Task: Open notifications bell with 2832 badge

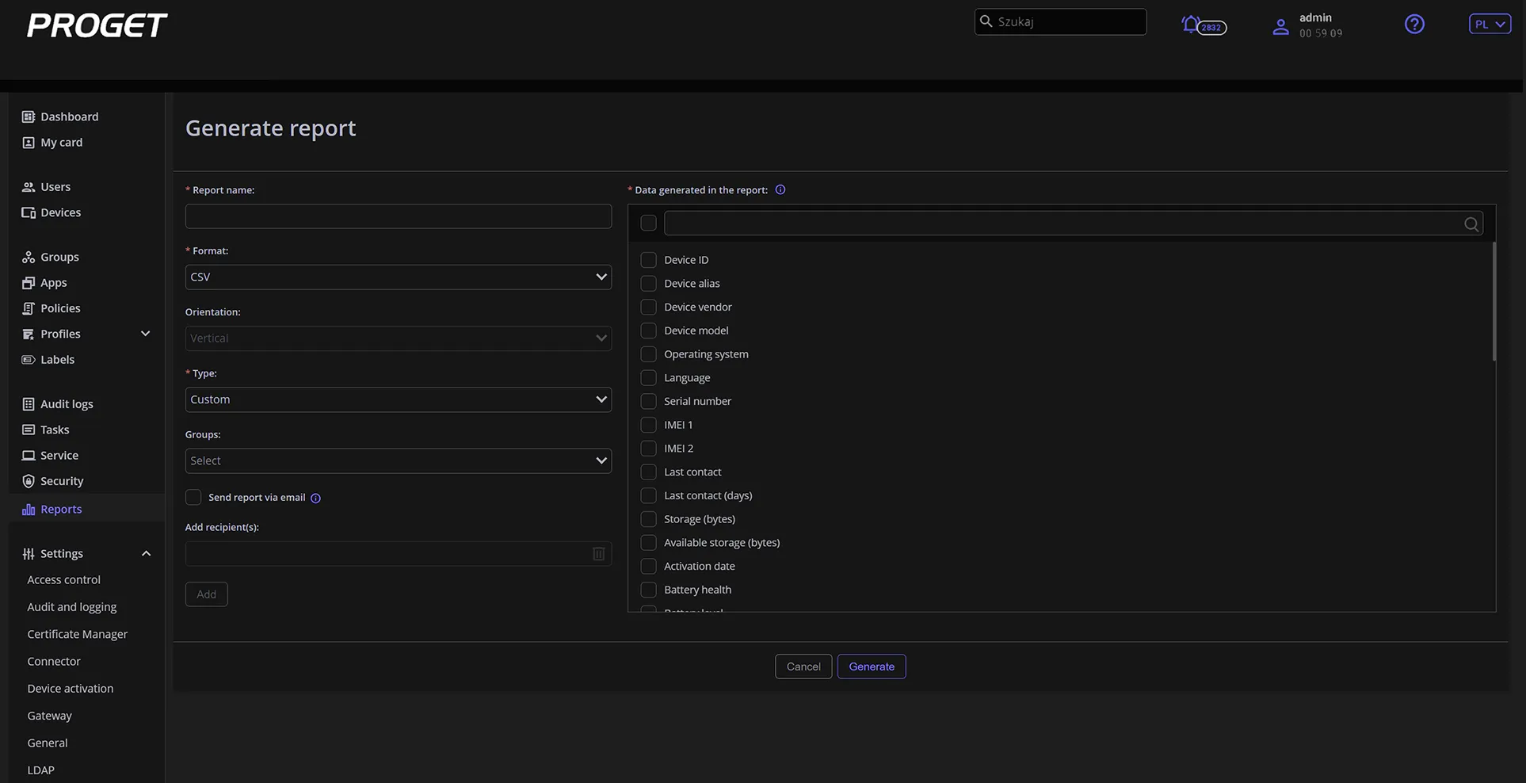Action: [1203, 25]
